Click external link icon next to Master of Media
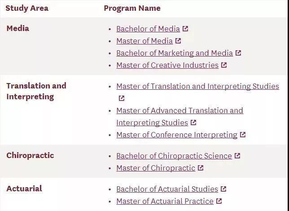Image resolution: width=289 pixels, height=211 pixels. click(x=178, y=41)
